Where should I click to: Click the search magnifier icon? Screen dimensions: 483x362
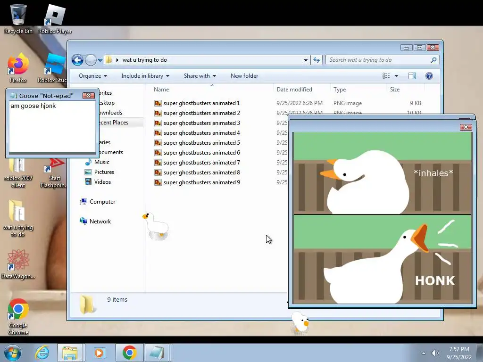tap(433, 60)
